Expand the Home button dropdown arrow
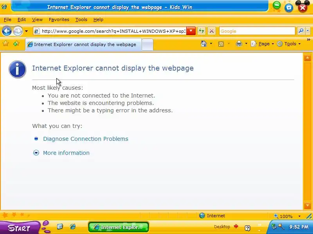 coord(211,44)
